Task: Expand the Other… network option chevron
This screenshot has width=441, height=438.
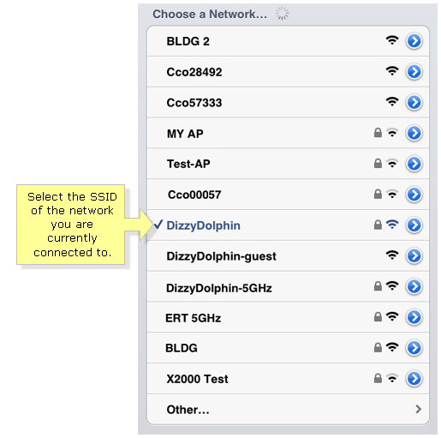Action: point(418,409)
